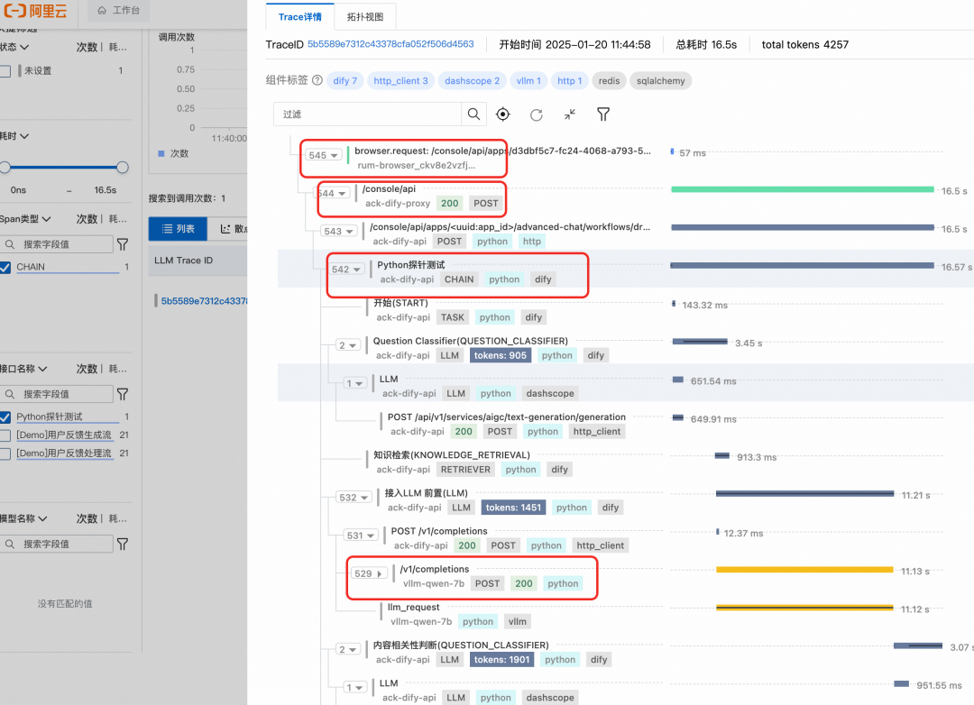Check the [Demo]用户反馈生成流 checkbox
Image resolution: width=974 pixels, height=705 pixels.
(x=5, y=435)
